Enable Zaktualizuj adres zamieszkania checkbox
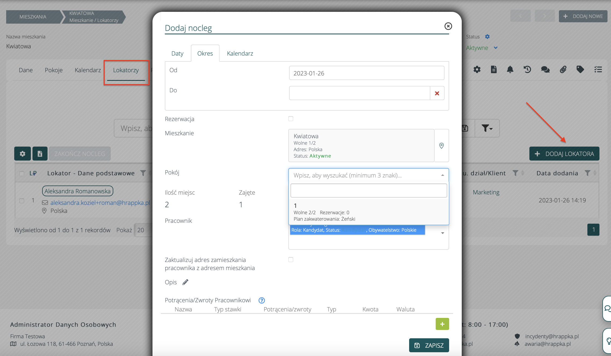 [x=291, y=260]
